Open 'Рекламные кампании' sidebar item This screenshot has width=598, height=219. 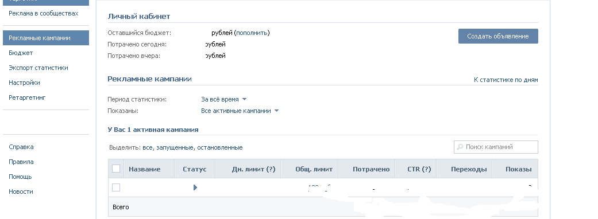(x=46, y=38)
